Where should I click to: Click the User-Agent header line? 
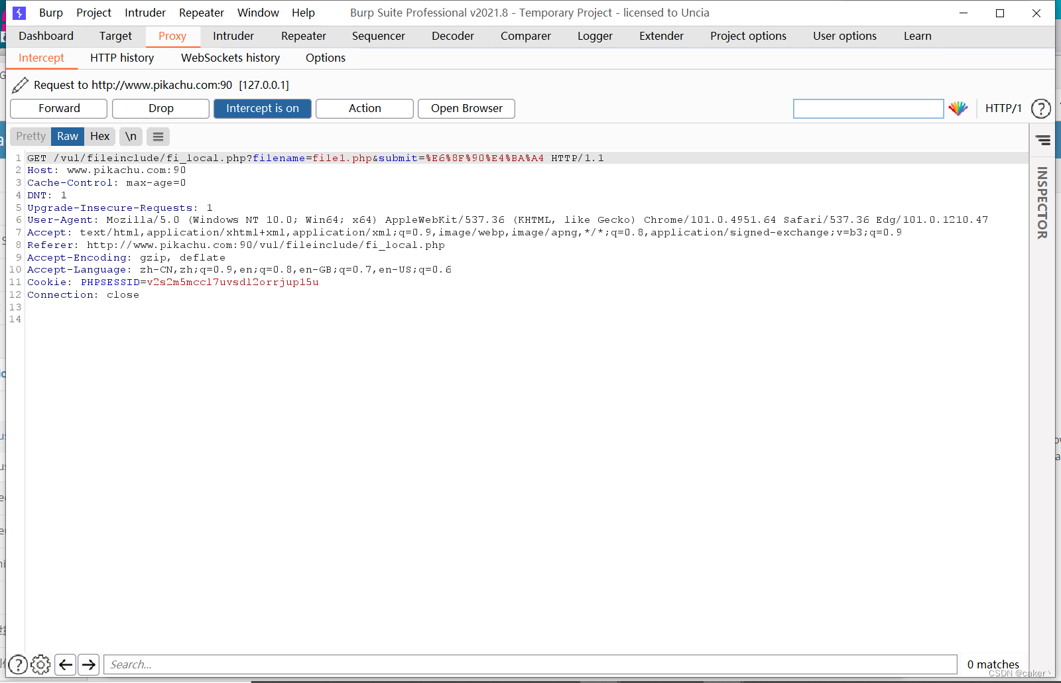[507, 220]
